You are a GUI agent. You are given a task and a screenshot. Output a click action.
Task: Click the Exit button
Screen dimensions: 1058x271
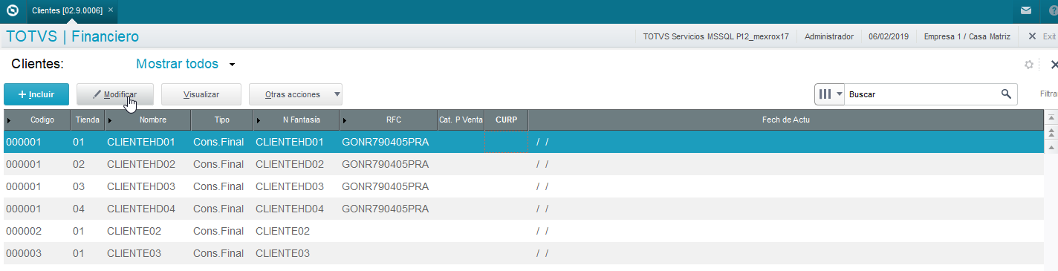pos(1042,36)
